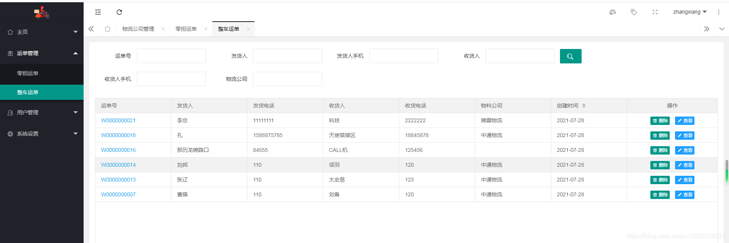Sort by 创建时间 column arrows
This screenshot has height=243, width=729.
(x=584, y=106)
